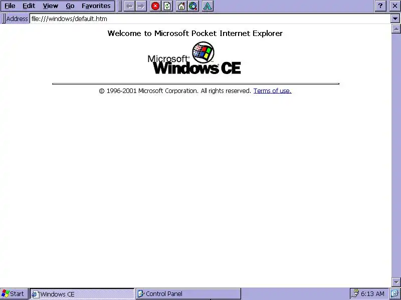The height and width of the screenshot is (300, 401).
Task: Open the File menu
Action: click(x=10, y=6)
